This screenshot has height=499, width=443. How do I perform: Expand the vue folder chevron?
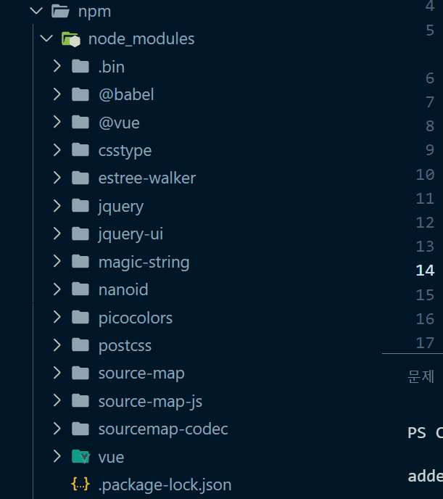tap(57, 457)
